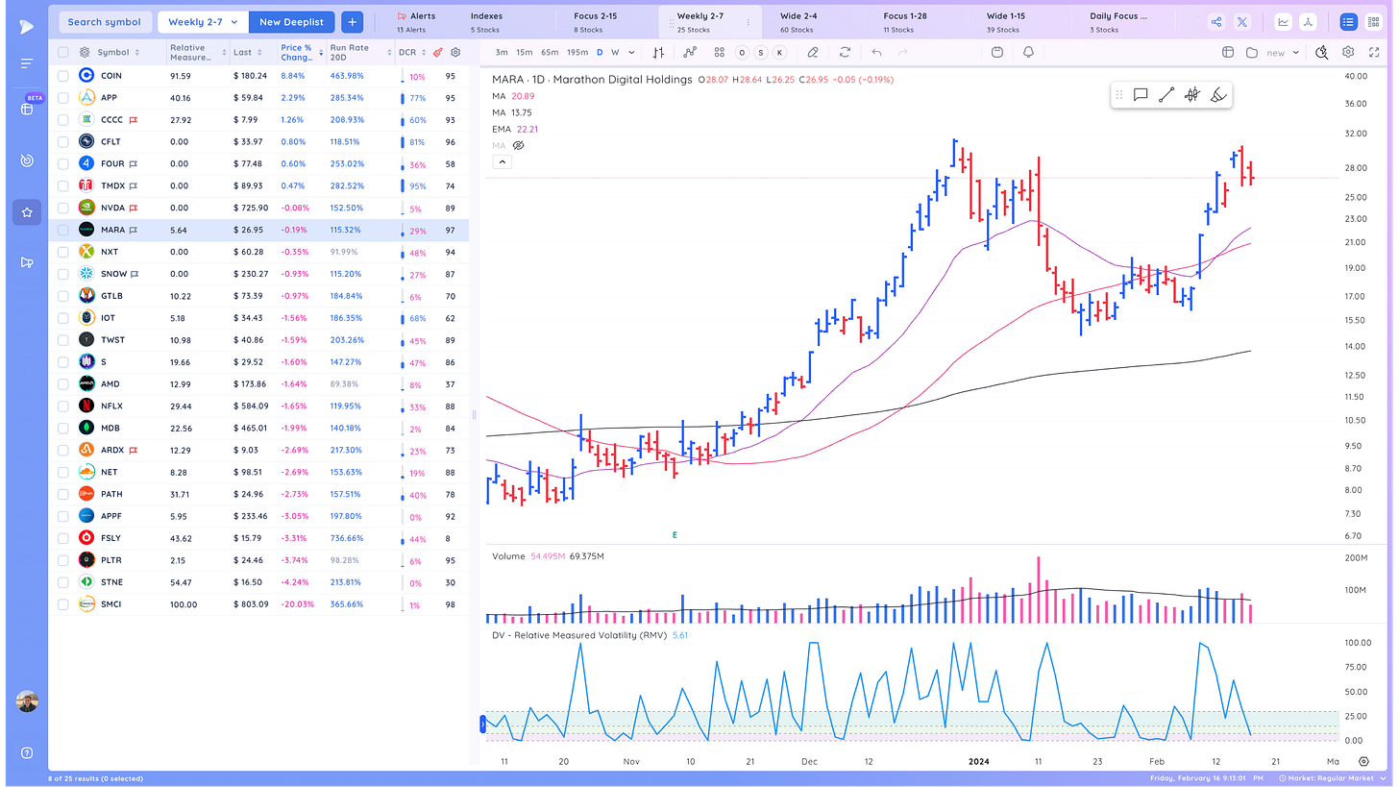This screenshot has height=787, width=1399.
Task: Open the chart indicators icon
Action: pos(690,53)
